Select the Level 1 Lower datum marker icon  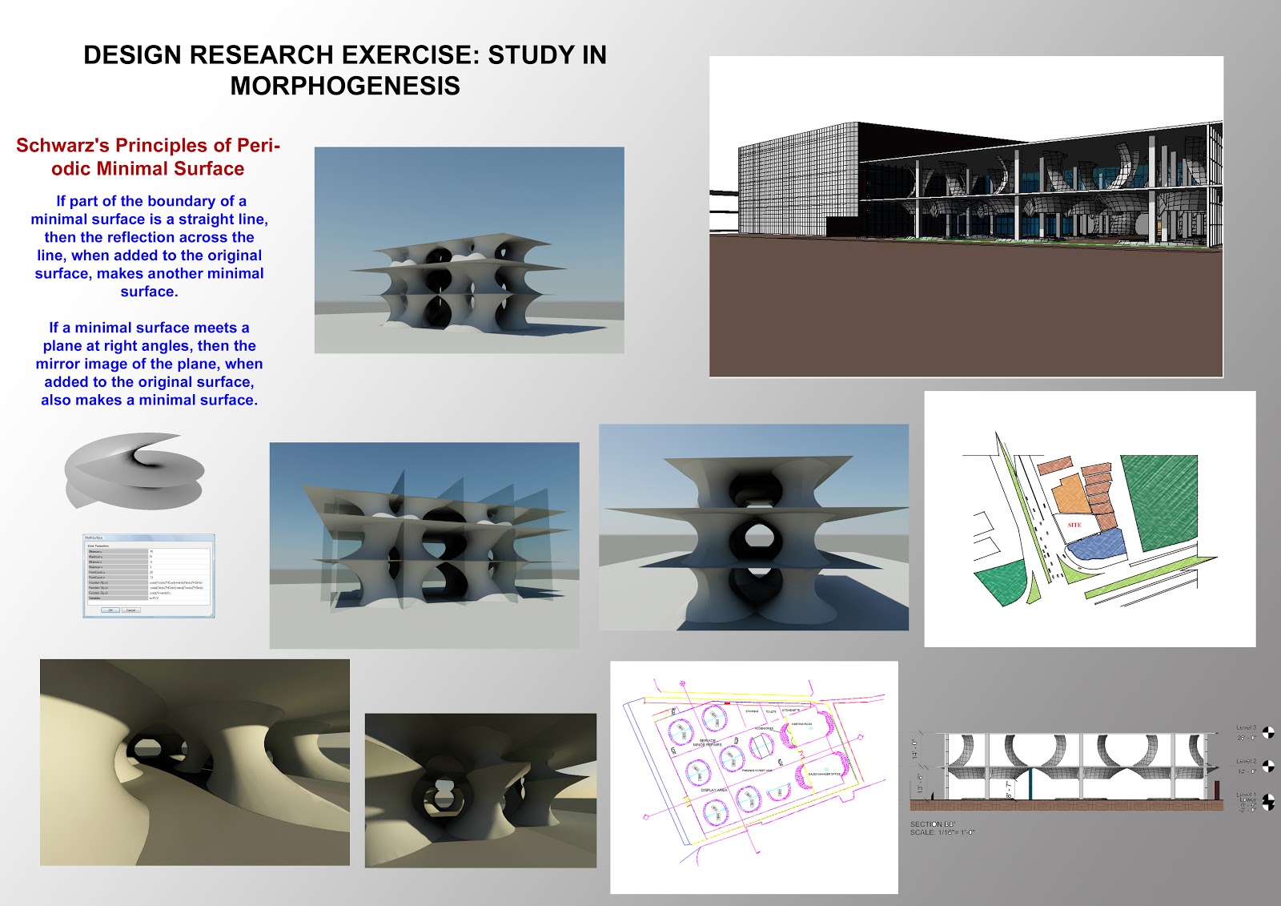(1267, 802)
